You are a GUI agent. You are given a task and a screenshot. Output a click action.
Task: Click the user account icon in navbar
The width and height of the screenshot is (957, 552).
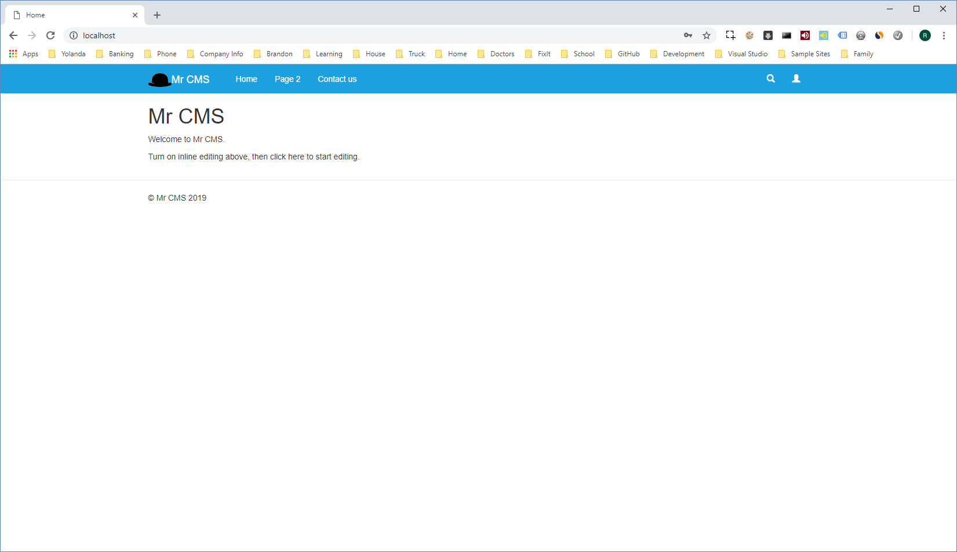796,78
